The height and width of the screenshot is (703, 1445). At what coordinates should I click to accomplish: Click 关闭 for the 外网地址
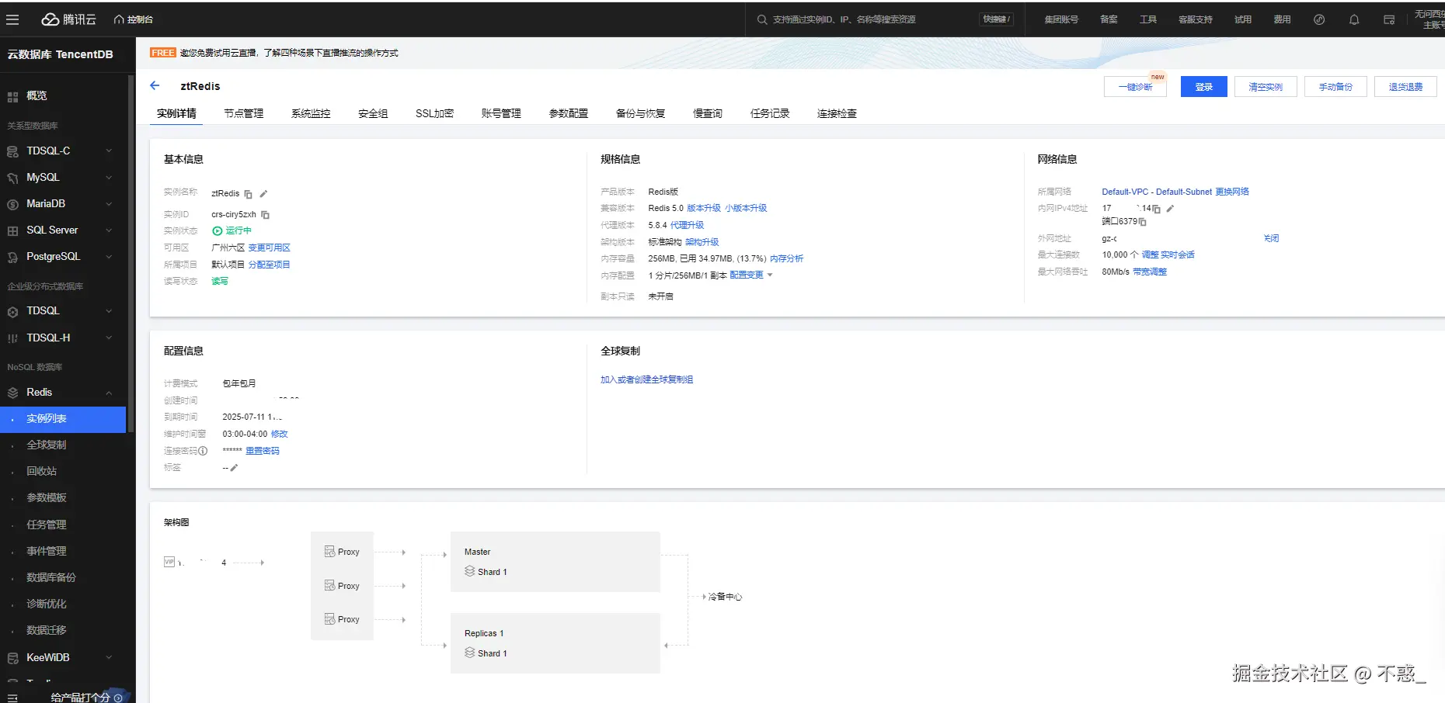tap(1271, 238)
